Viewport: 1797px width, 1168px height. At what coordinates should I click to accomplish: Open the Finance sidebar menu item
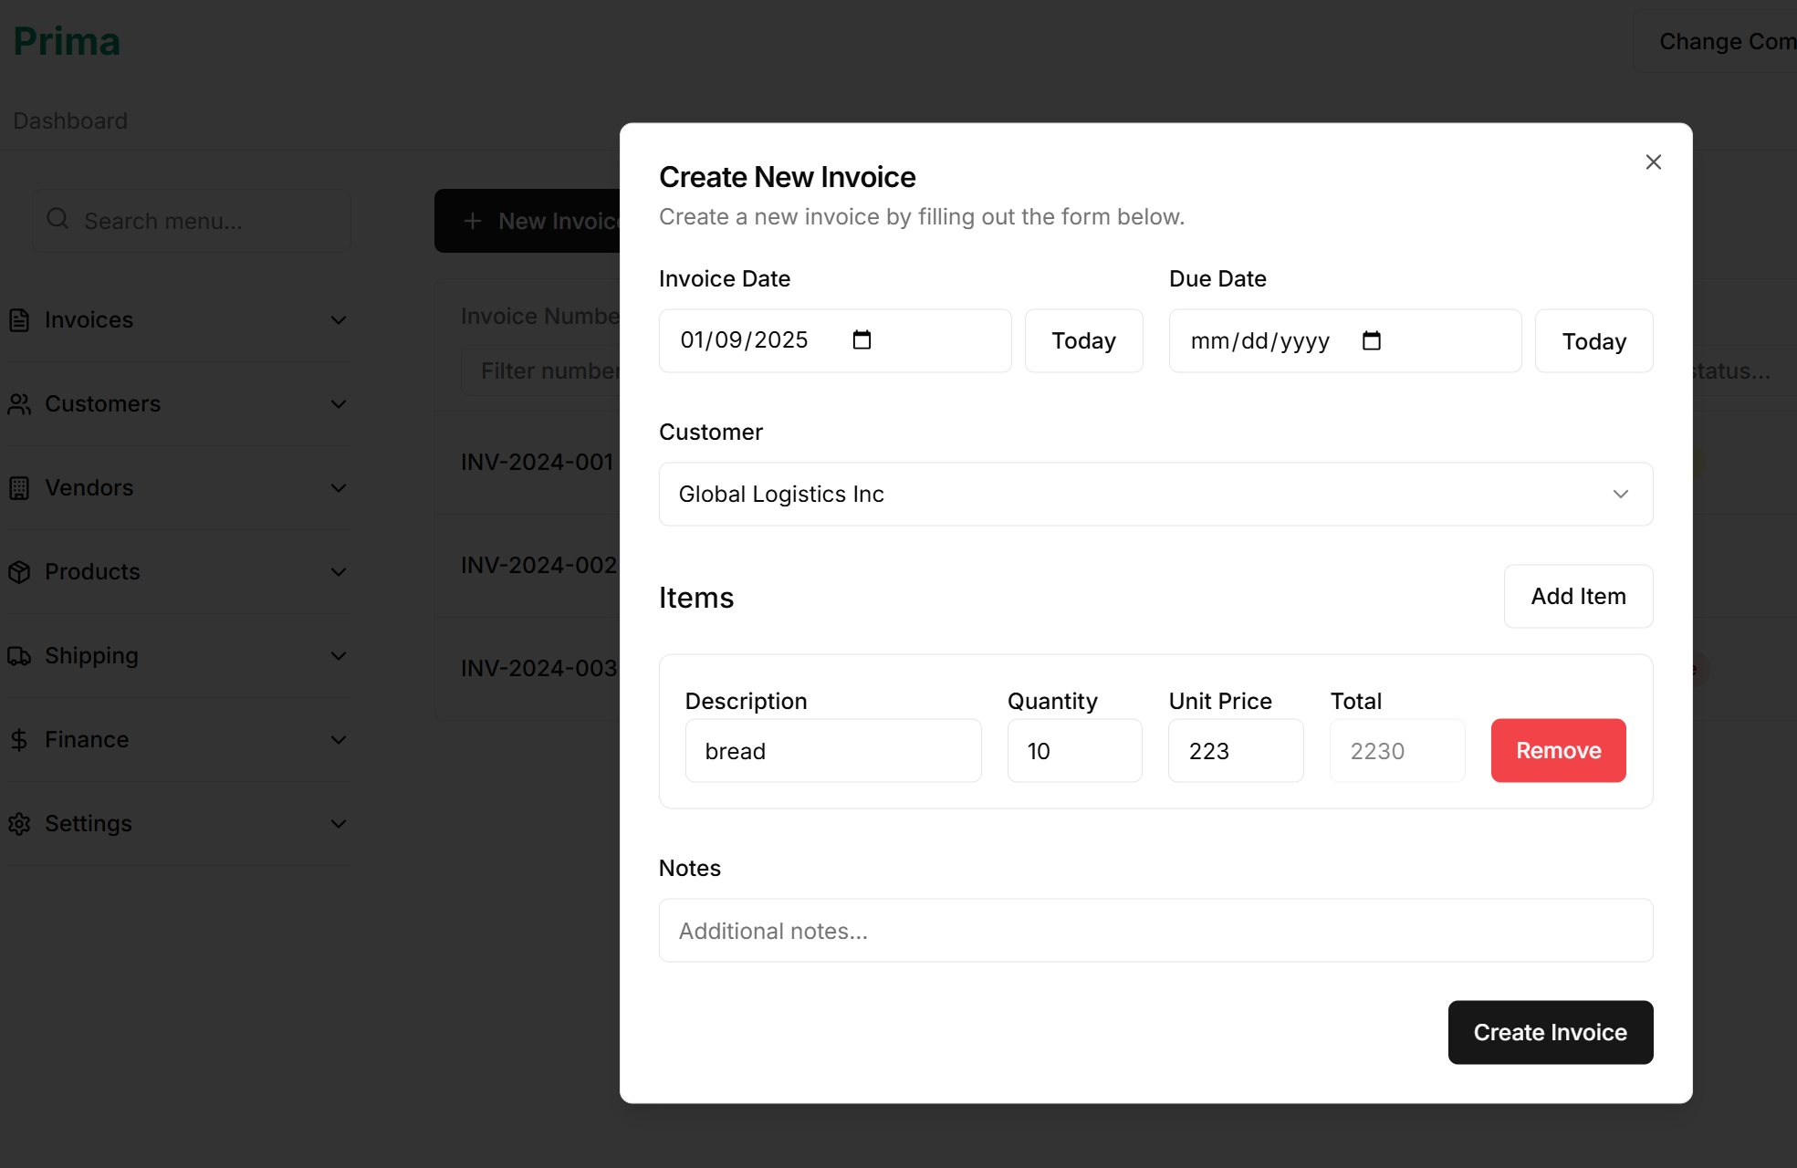point(179,740)
